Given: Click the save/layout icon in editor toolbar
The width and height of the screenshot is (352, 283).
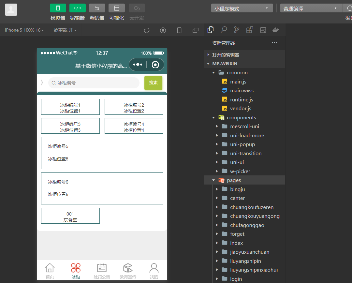Looking at the screenshot, I should coord(263,30).
